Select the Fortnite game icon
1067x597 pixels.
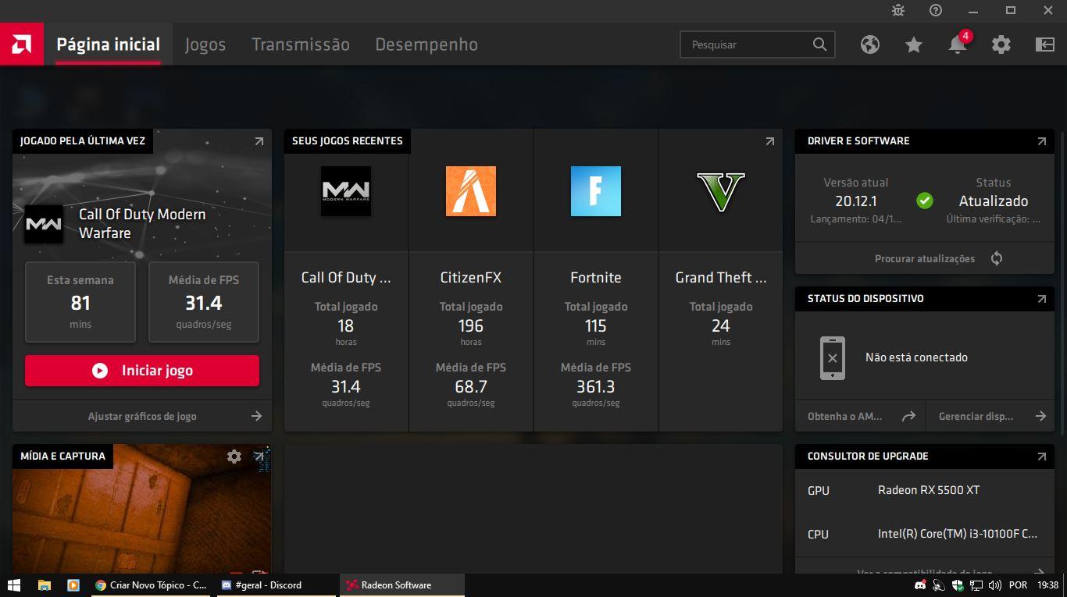[x=596, y=191]
